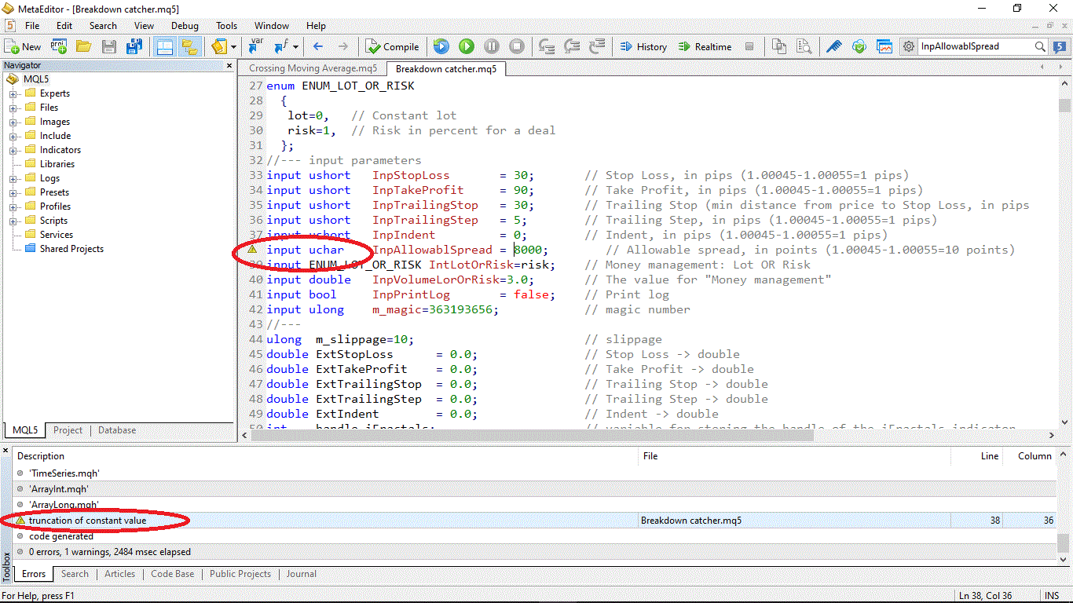Expand the Images folder node

(13, 122)
